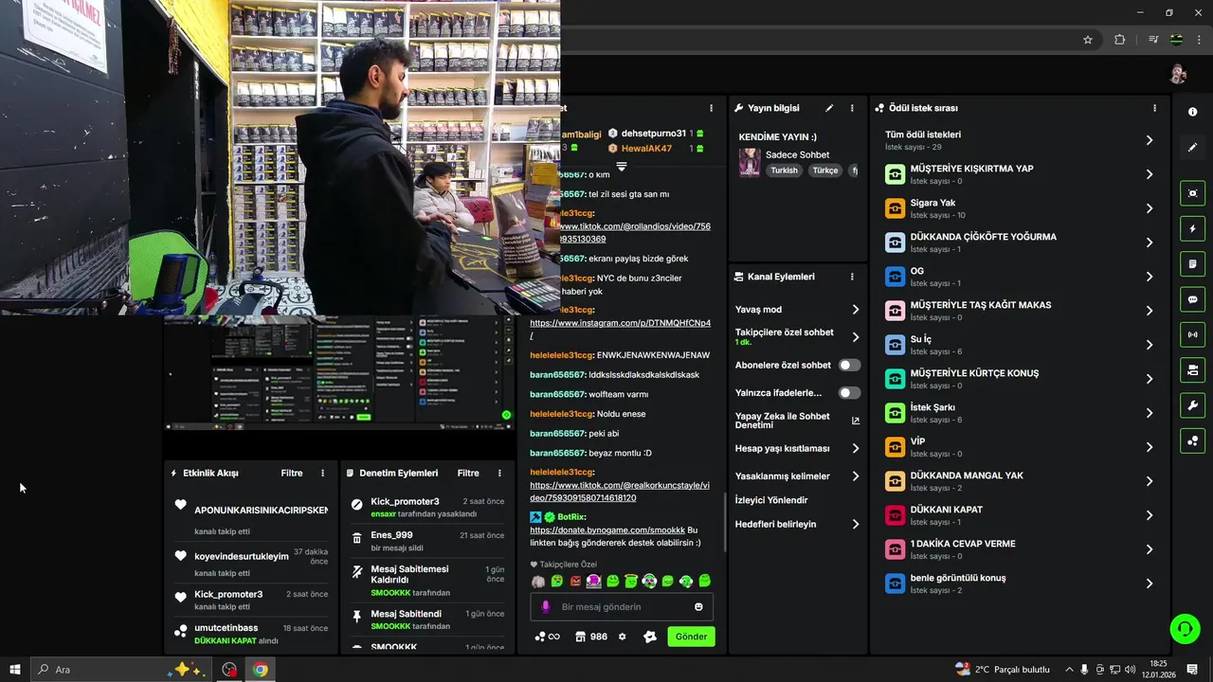Click the star gift icon beside Gönder
Screen dimensions: 1213x682
[x=650, y=637]
